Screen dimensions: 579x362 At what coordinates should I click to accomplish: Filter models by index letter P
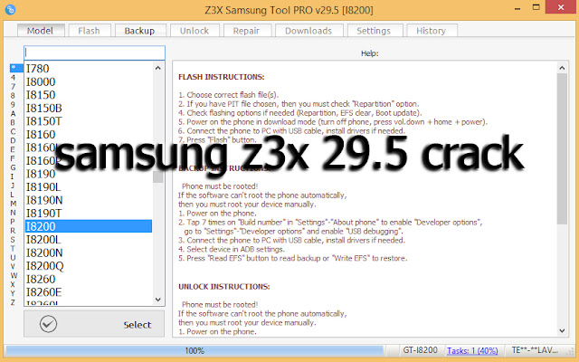click(13, 221)
